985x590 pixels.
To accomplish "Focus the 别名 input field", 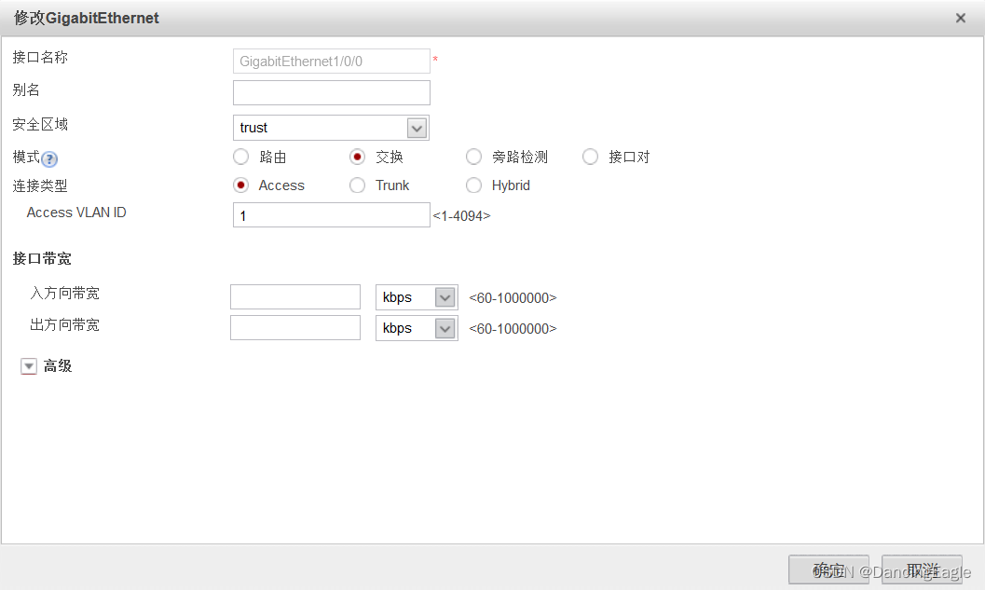I will pos(332,93).
